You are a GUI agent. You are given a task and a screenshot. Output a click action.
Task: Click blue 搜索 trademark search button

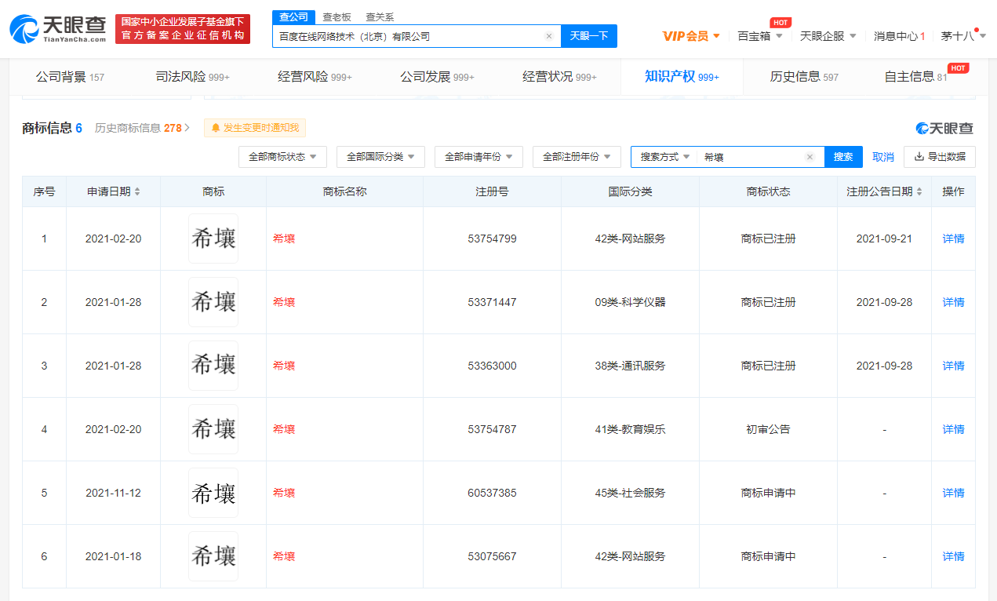(843, 157)
